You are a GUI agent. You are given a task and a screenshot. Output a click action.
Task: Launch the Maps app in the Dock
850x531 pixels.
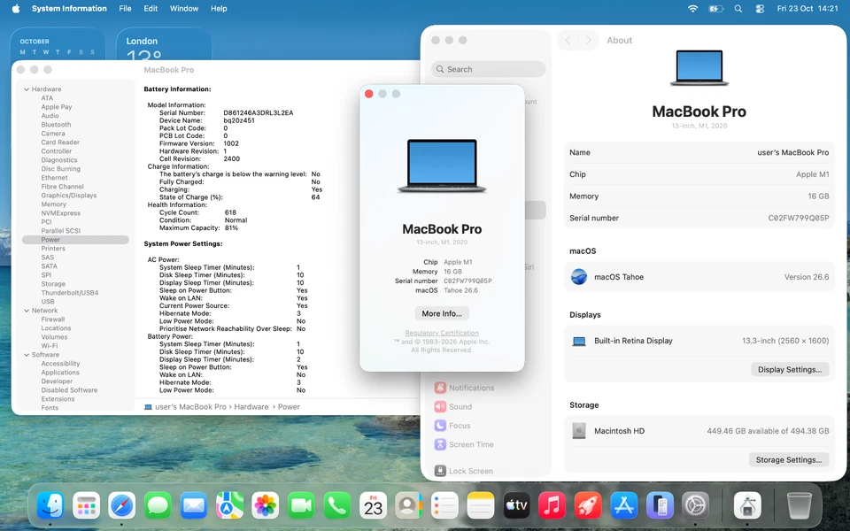pos(229,506)
